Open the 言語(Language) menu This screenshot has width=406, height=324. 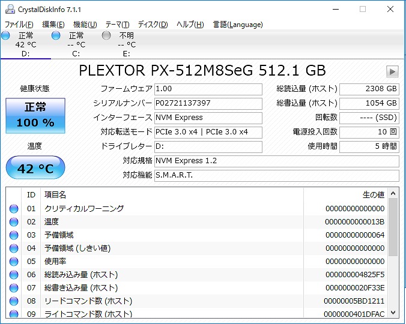[238, 25]
